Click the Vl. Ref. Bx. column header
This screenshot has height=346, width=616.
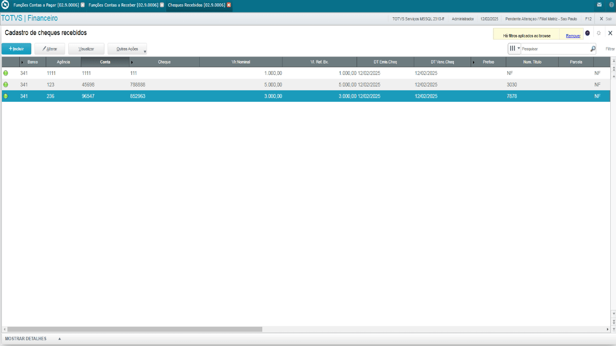320,62
